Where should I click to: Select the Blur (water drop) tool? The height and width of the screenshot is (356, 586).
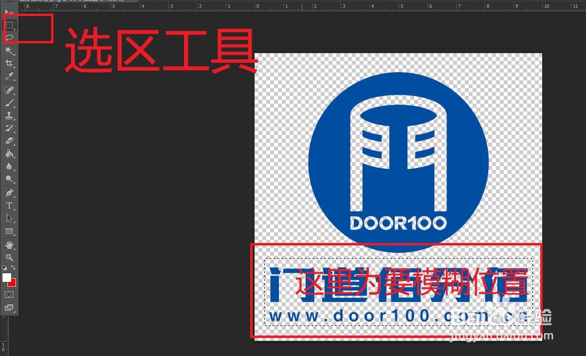9,167
